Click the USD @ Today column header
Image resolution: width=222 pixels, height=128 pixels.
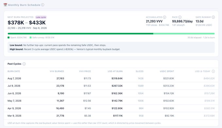pos(203,71)
